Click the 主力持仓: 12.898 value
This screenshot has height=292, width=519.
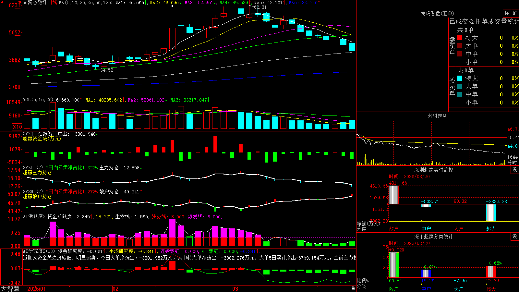click(119, 168)
